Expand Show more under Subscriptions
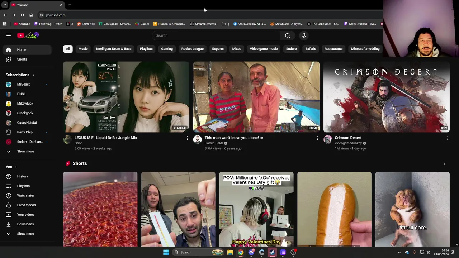The width and height of the screenshot is (459, 258). (x=27, y=151)
